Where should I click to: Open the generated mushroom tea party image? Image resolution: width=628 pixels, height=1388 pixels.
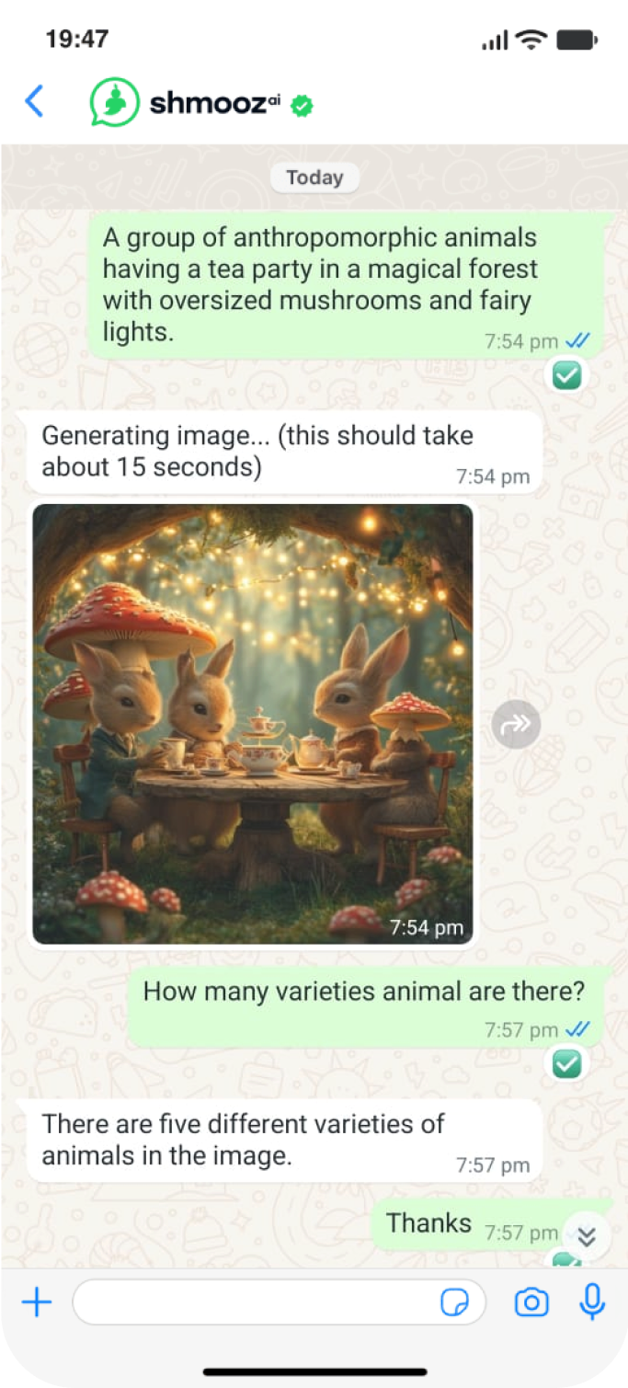(253, 724)
